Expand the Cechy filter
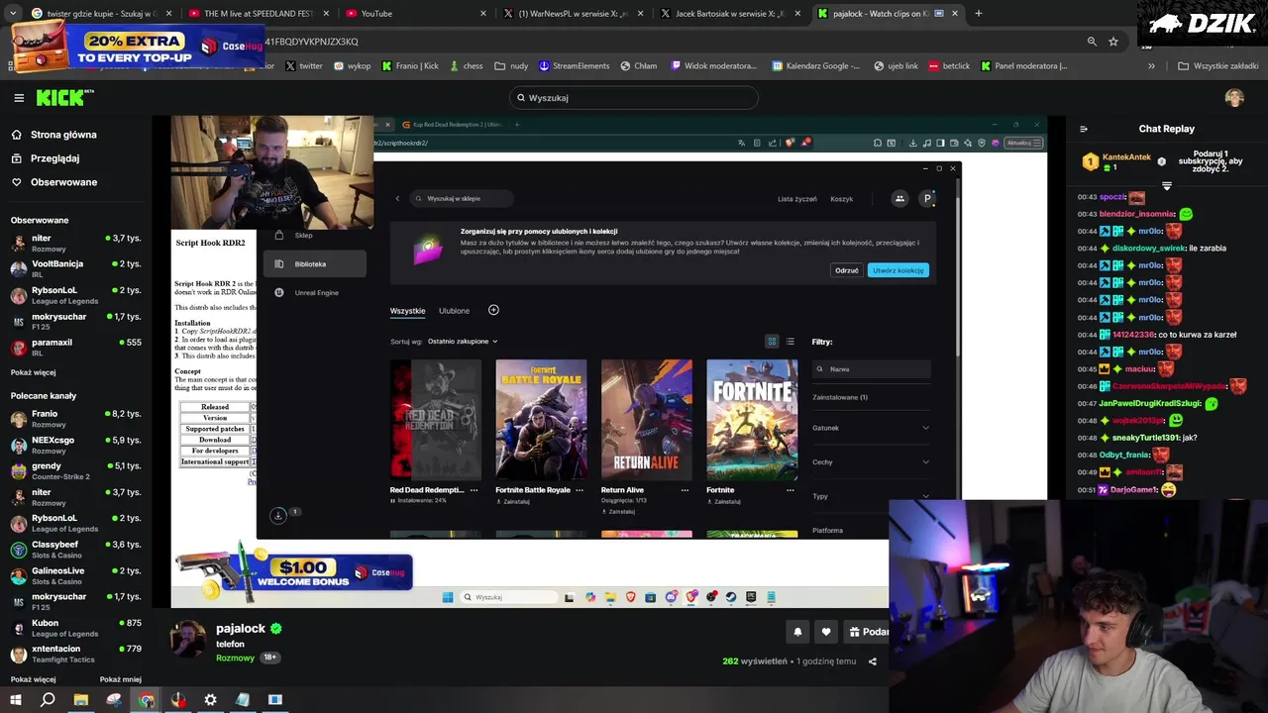The height and width of the screenshot is (713, 1268). coord(871,462)
